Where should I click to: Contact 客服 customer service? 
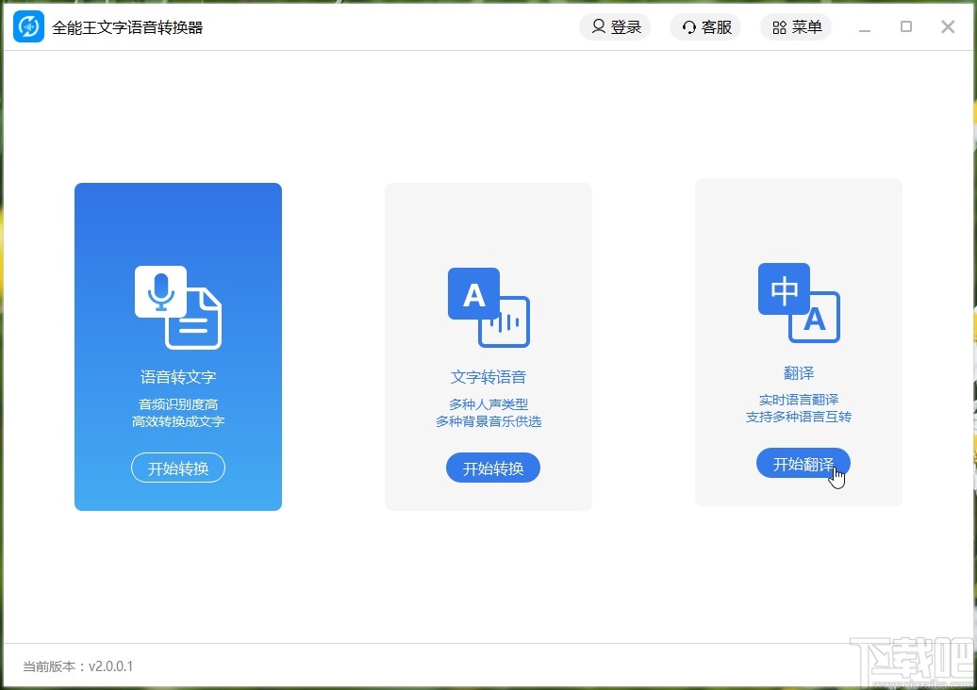coord(705,26)
